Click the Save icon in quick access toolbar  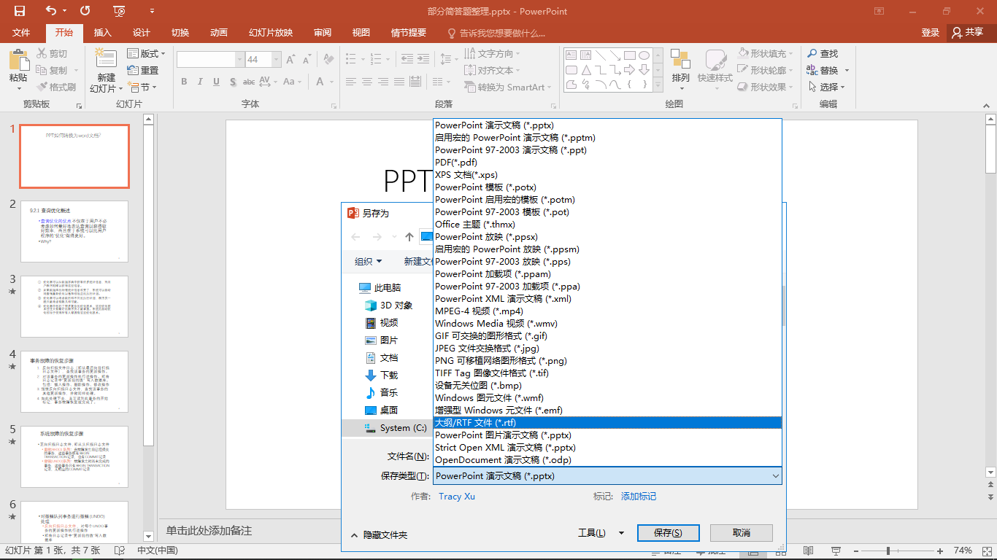pyautogui.click(x=20, y=11)
